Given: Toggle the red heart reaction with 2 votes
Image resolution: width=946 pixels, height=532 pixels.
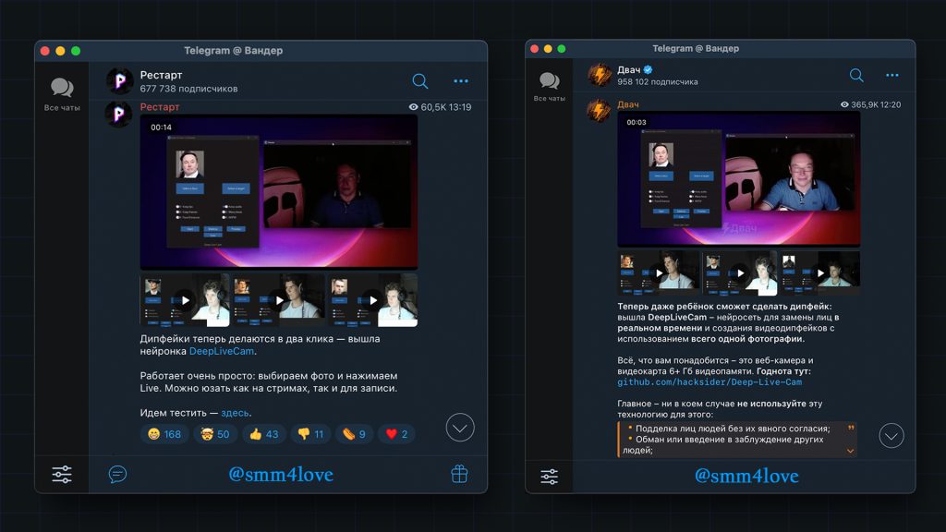Looking at the screenshot, I should click(x=397, y=434).
